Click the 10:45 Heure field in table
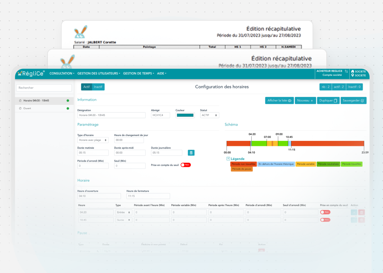Screen dimensions: 383x273 pyautogui.click(x=96, y=220)
